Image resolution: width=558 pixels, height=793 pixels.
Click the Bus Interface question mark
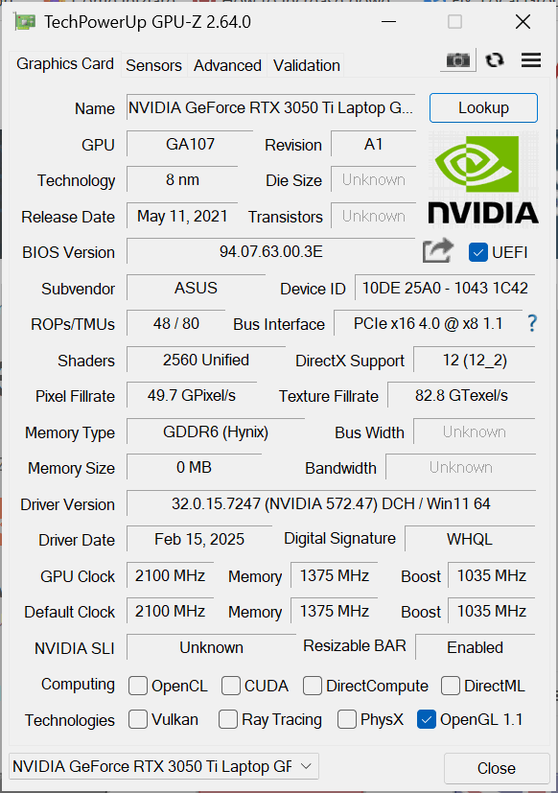(532, 323)
